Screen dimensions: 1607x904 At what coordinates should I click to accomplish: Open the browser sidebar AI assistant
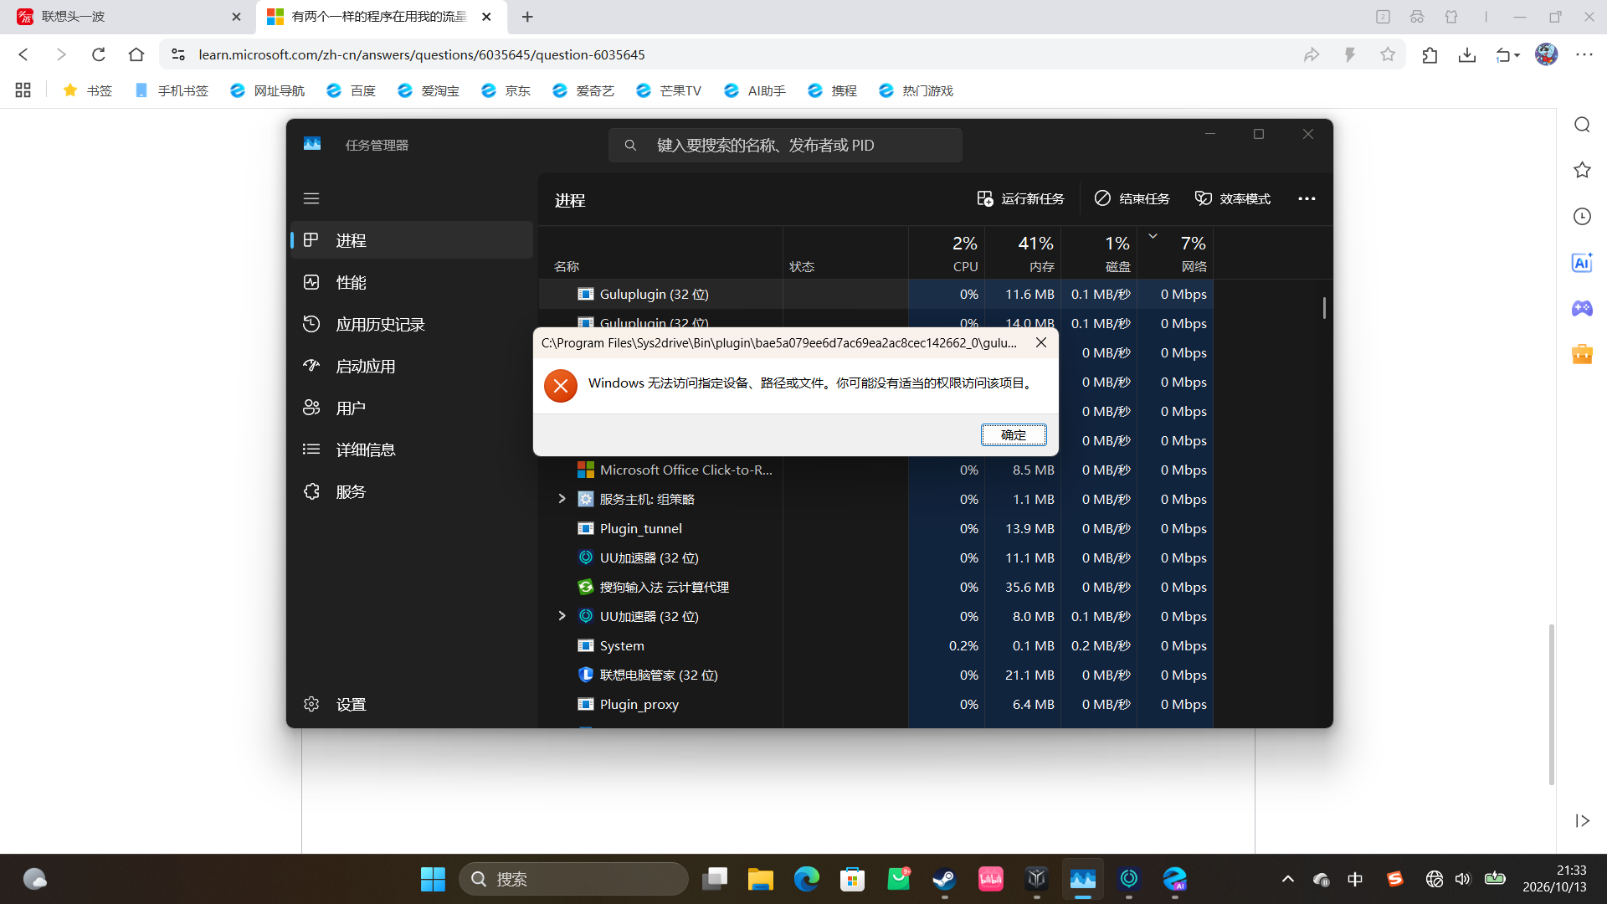[x=1581, y=263]
